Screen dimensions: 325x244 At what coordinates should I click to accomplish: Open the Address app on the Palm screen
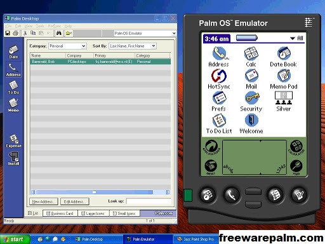coord(219,57)
